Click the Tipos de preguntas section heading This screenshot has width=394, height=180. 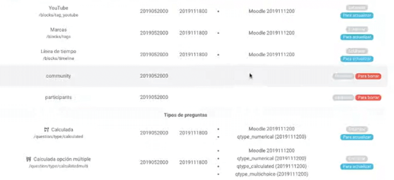186,115
